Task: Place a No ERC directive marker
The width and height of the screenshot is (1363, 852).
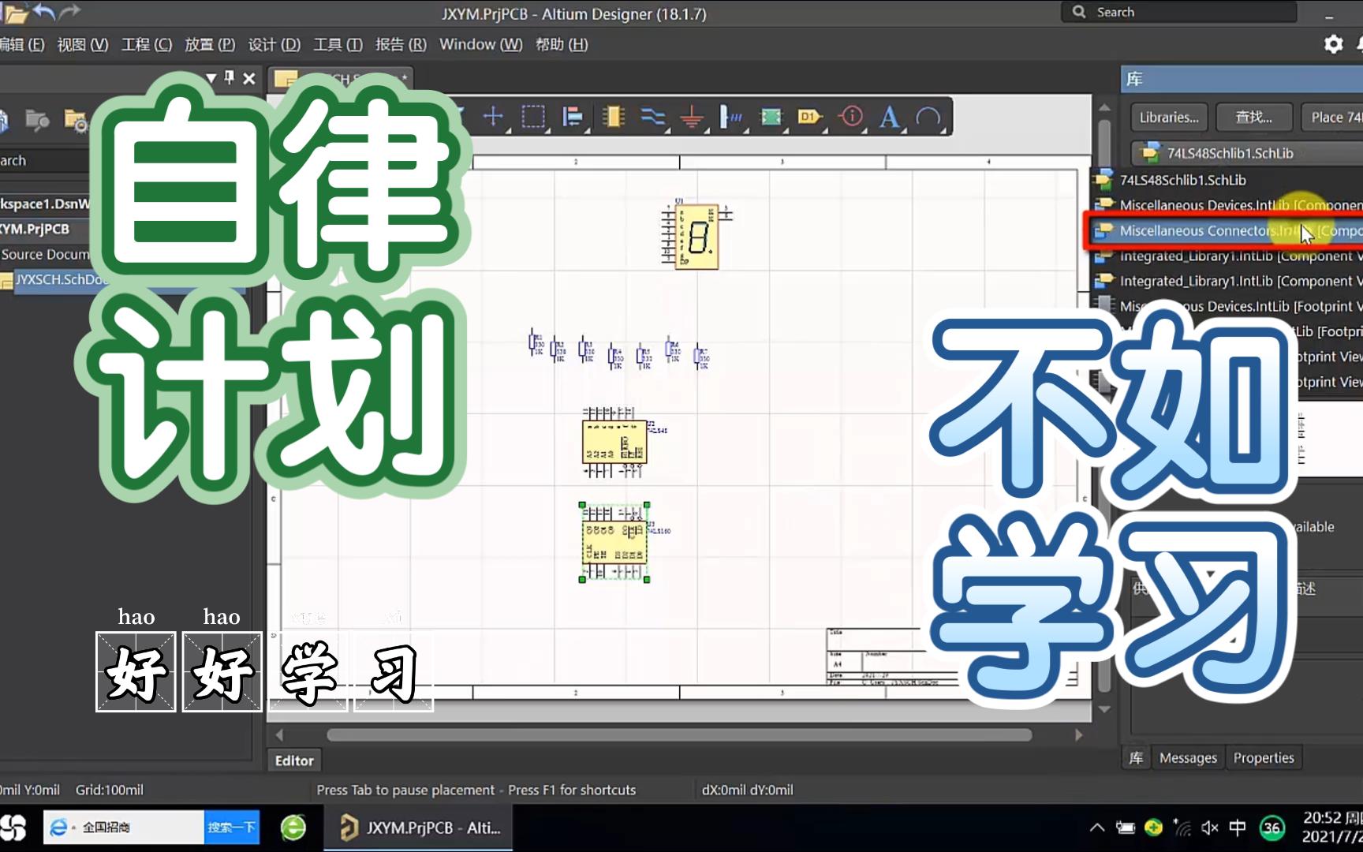Action: [851, 117]
